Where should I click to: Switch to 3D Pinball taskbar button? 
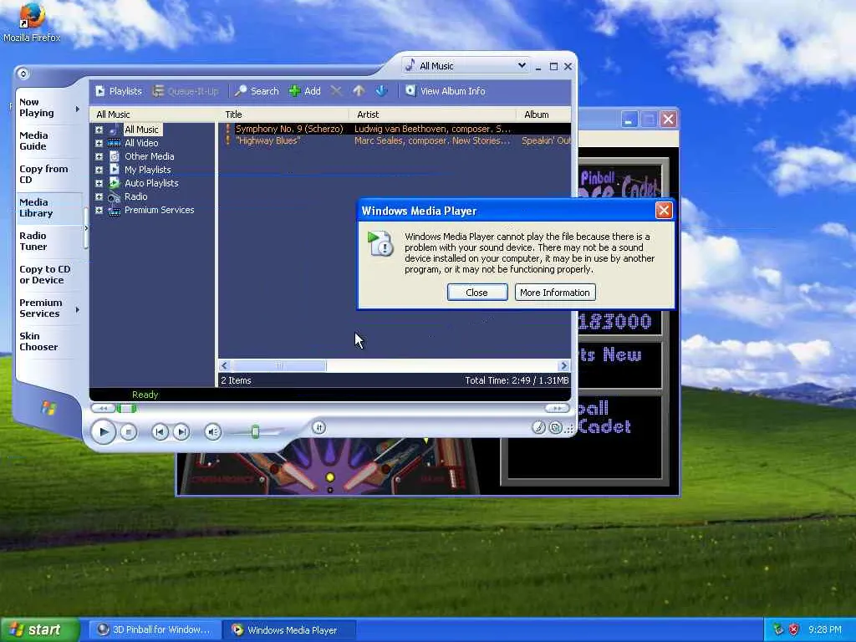point(155,630)
